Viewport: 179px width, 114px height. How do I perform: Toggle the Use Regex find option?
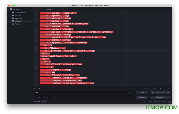tap(152, 93)
